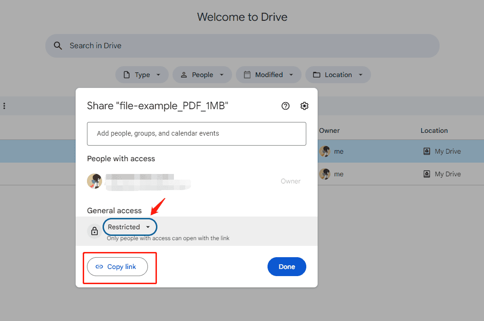Click owner avatar in share dialog
The height and width of the screenshot is (321, 484).
[95, 181]
